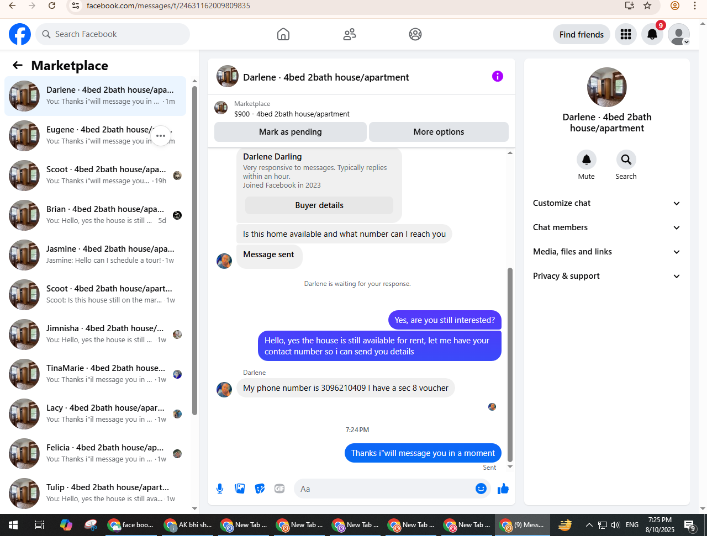
Task: Open Brian conversation in the list
Action: (x=95, y=215)
